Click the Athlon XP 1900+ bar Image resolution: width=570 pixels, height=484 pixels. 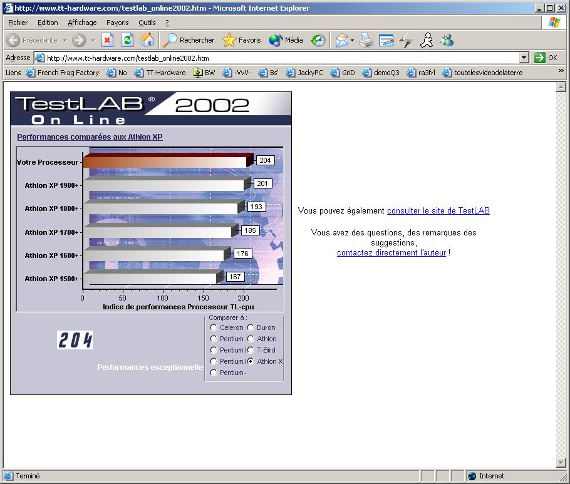(167, 183)
